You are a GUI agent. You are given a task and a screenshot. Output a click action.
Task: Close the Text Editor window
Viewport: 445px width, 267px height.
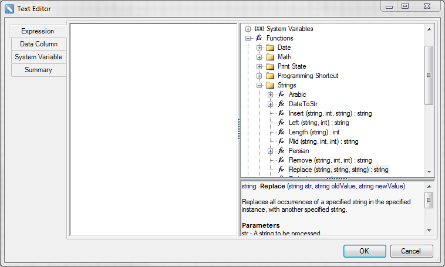[x=427, y=6]
